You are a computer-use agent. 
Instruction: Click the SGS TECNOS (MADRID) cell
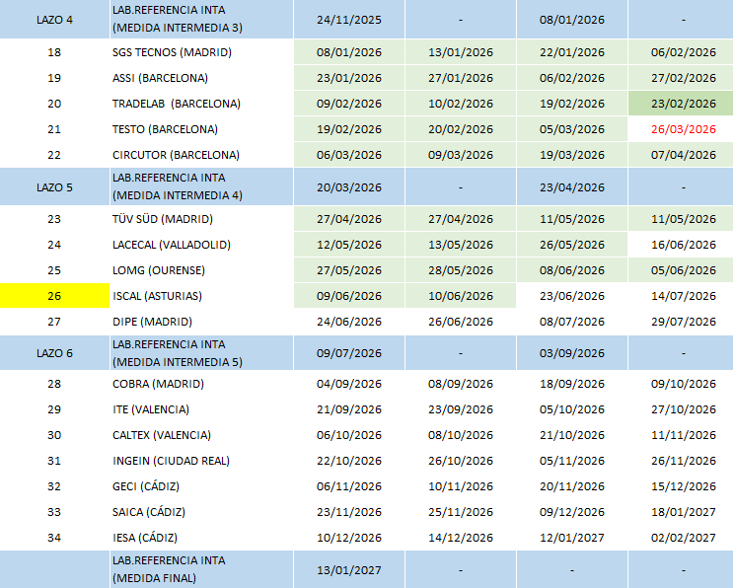(x=201, y=52)
